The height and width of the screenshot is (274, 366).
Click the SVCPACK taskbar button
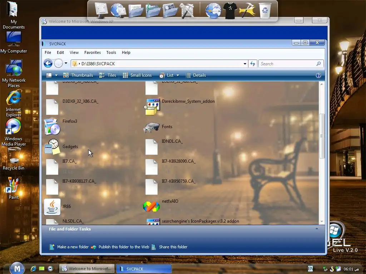pos(144,269)
